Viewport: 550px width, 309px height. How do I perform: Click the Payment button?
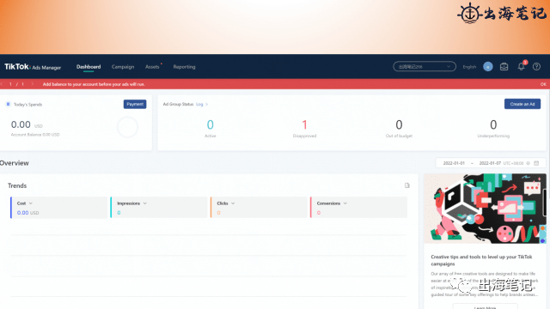135,104
